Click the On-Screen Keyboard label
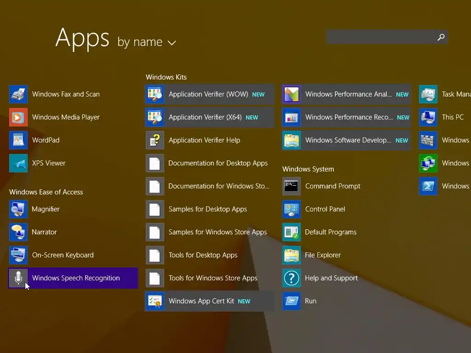Viewport: 471px width, 353px height. coord(63,255)
